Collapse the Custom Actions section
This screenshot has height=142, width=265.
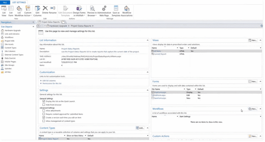pos(261,136)
